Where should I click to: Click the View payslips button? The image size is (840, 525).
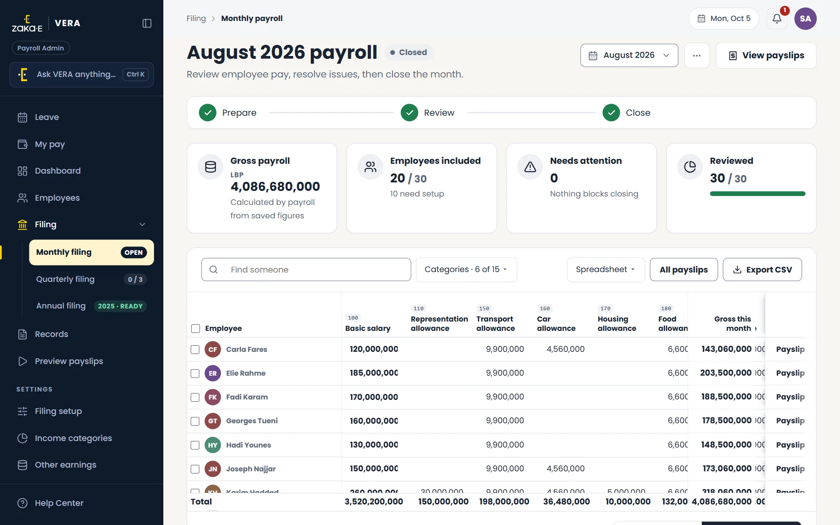click(x=766, y=56)
